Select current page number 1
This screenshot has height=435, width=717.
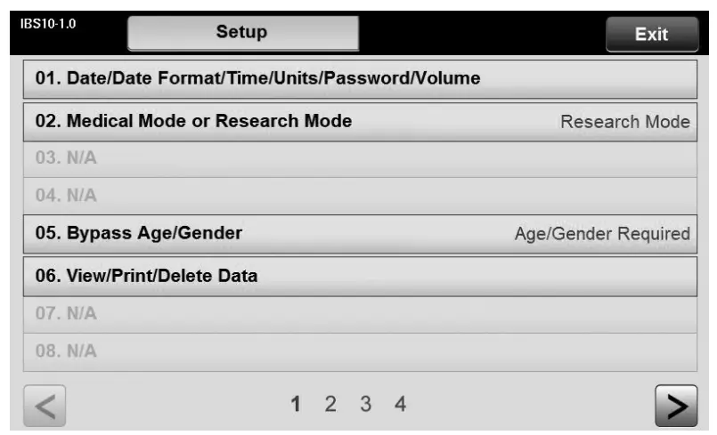[295, 405]
